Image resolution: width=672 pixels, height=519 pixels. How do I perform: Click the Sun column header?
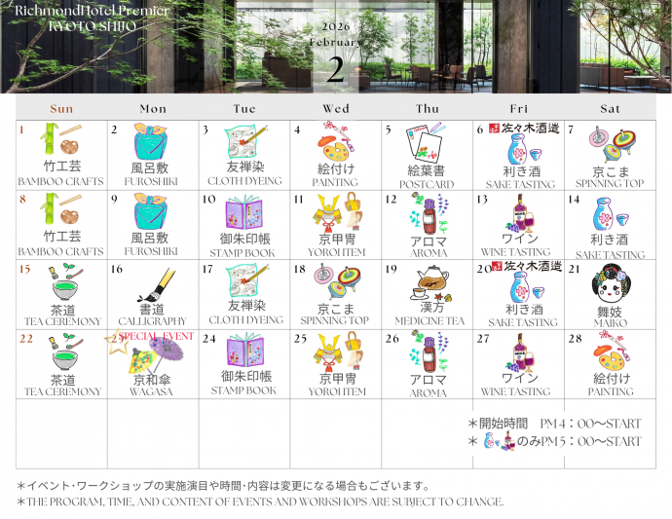click(61, 108)
